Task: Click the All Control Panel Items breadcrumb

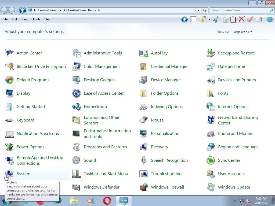Action: [79, 10]
